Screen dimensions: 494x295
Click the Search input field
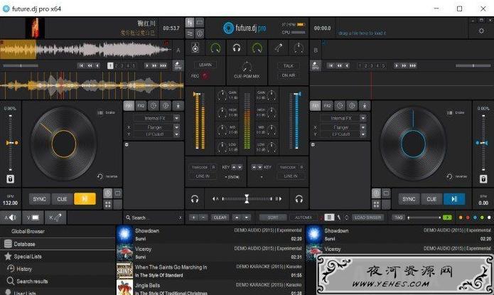pyautogui.click(x=154, y=218)
